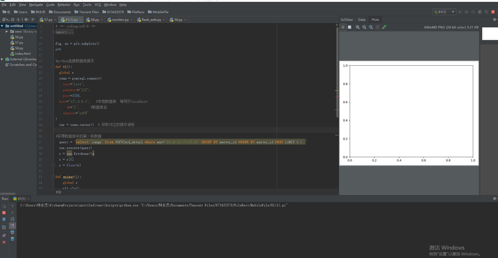Click the Collapse All icon in project panel
This screenshot has height=258, width=498.
click(x=18, y=19)
